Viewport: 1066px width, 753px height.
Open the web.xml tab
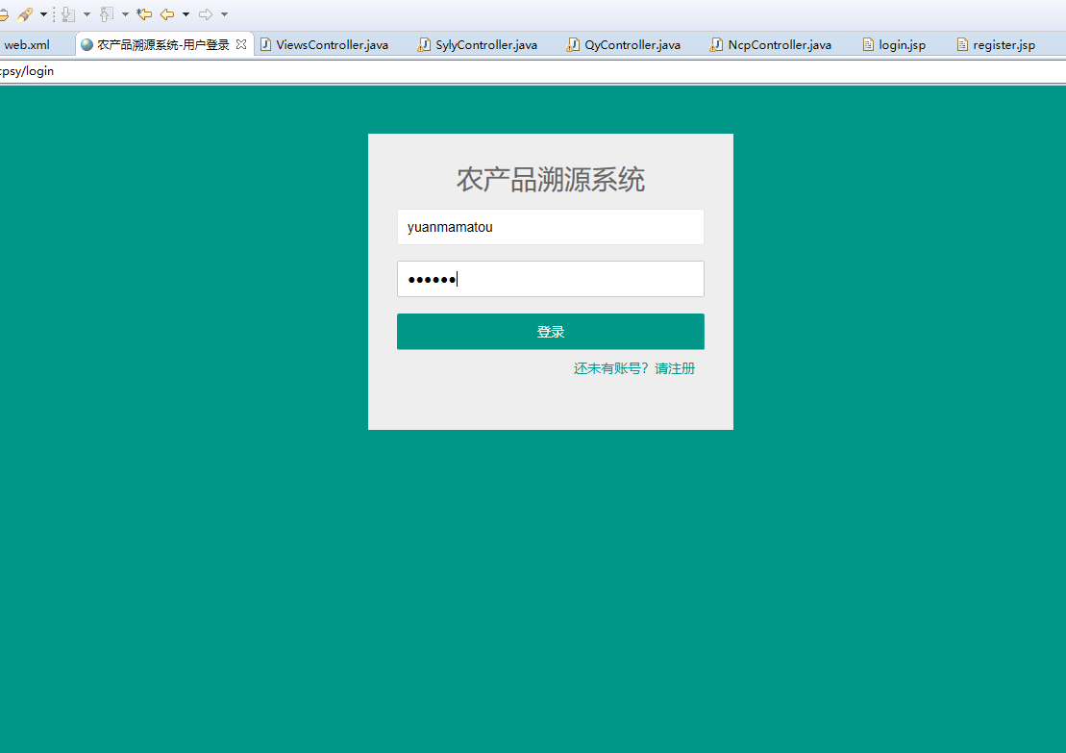point(27,43)
